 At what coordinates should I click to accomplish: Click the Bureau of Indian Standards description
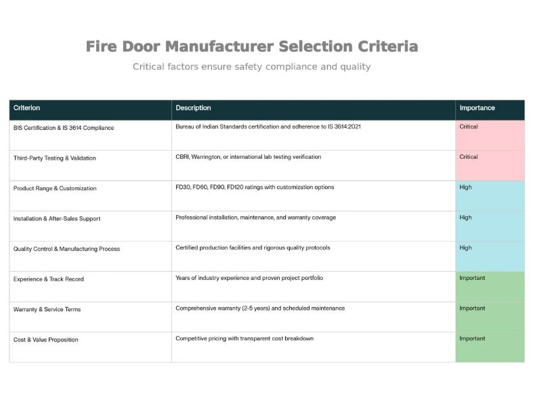pos(267,127)
